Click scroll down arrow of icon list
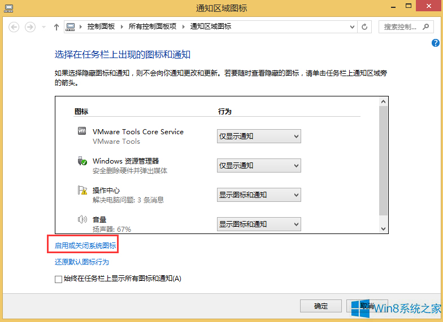 [383, 229]
